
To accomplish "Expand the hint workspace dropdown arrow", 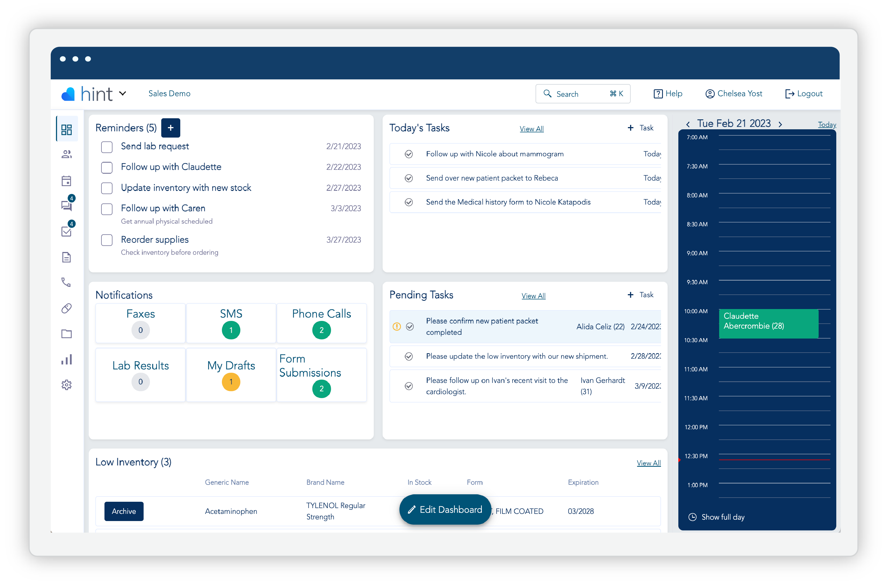I will click(123, 94).
